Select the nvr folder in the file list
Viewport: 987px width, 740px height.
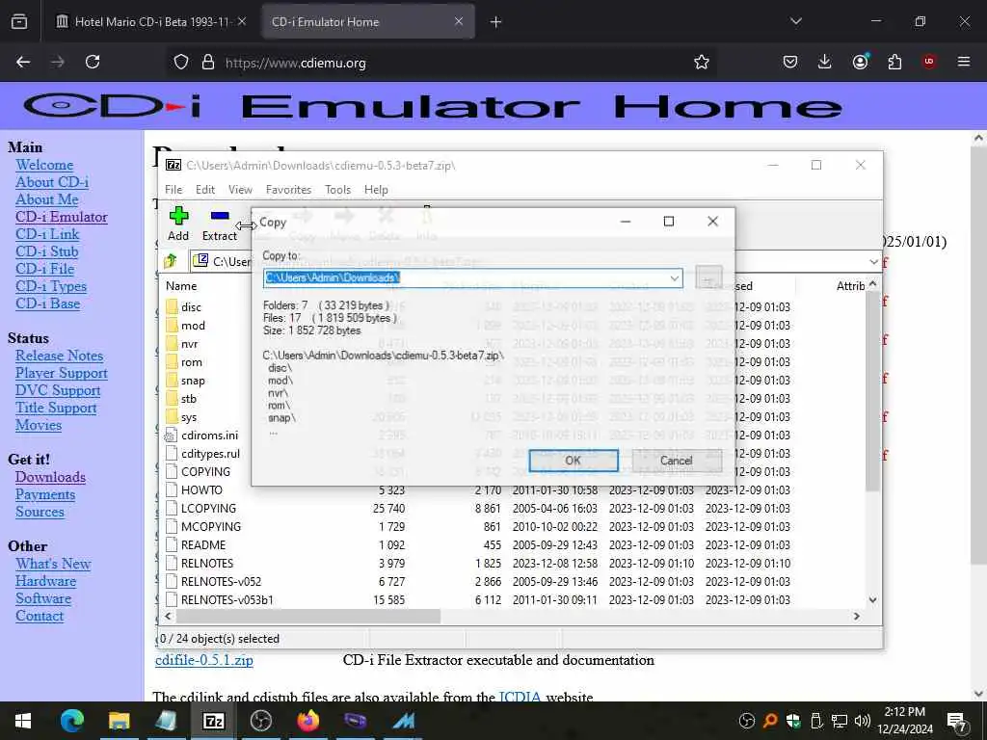pos(189,344)
